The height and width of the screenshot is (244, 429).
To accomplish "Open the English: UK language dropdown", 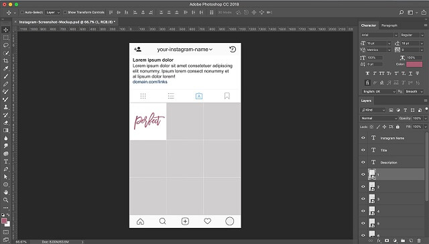I will 379,91.
